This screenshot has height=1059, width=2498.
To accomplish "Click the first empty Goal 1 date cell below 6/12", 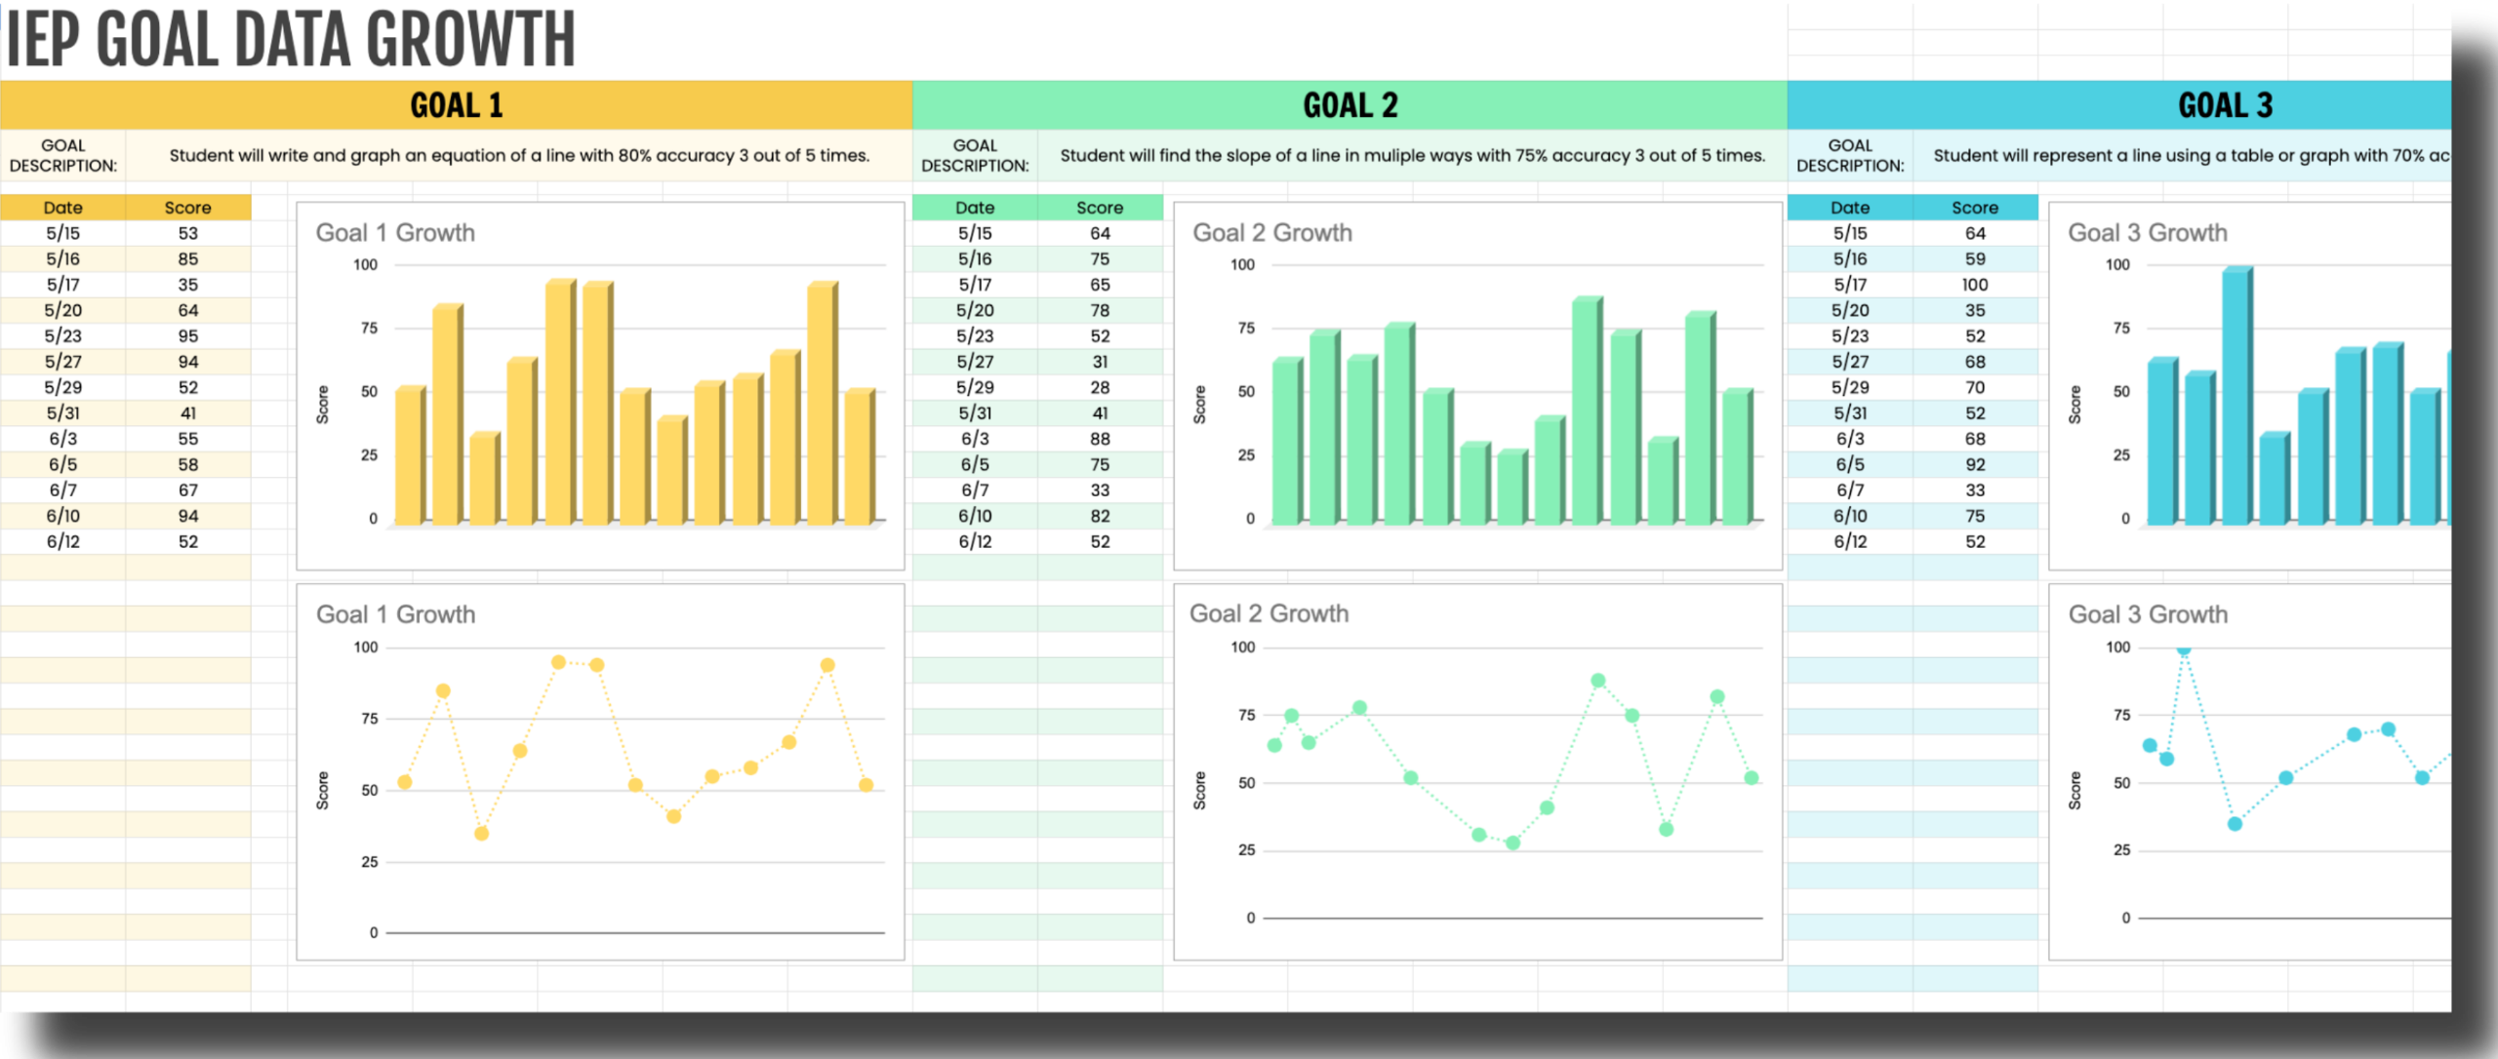I will (x=62, y=568).
